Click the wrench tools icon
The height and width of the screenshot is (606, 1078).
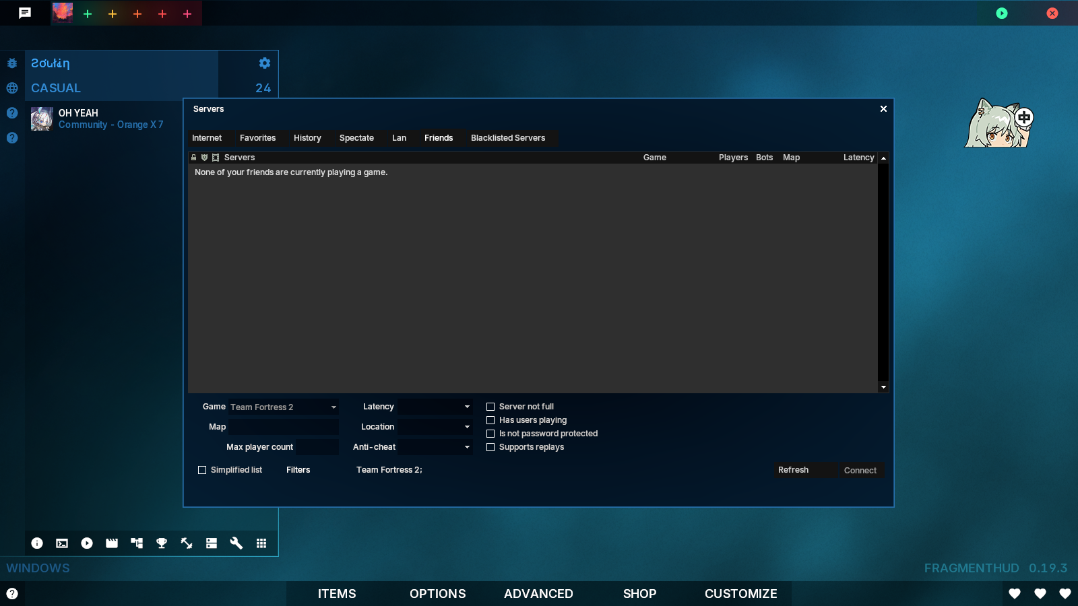(x=236, y=543)
